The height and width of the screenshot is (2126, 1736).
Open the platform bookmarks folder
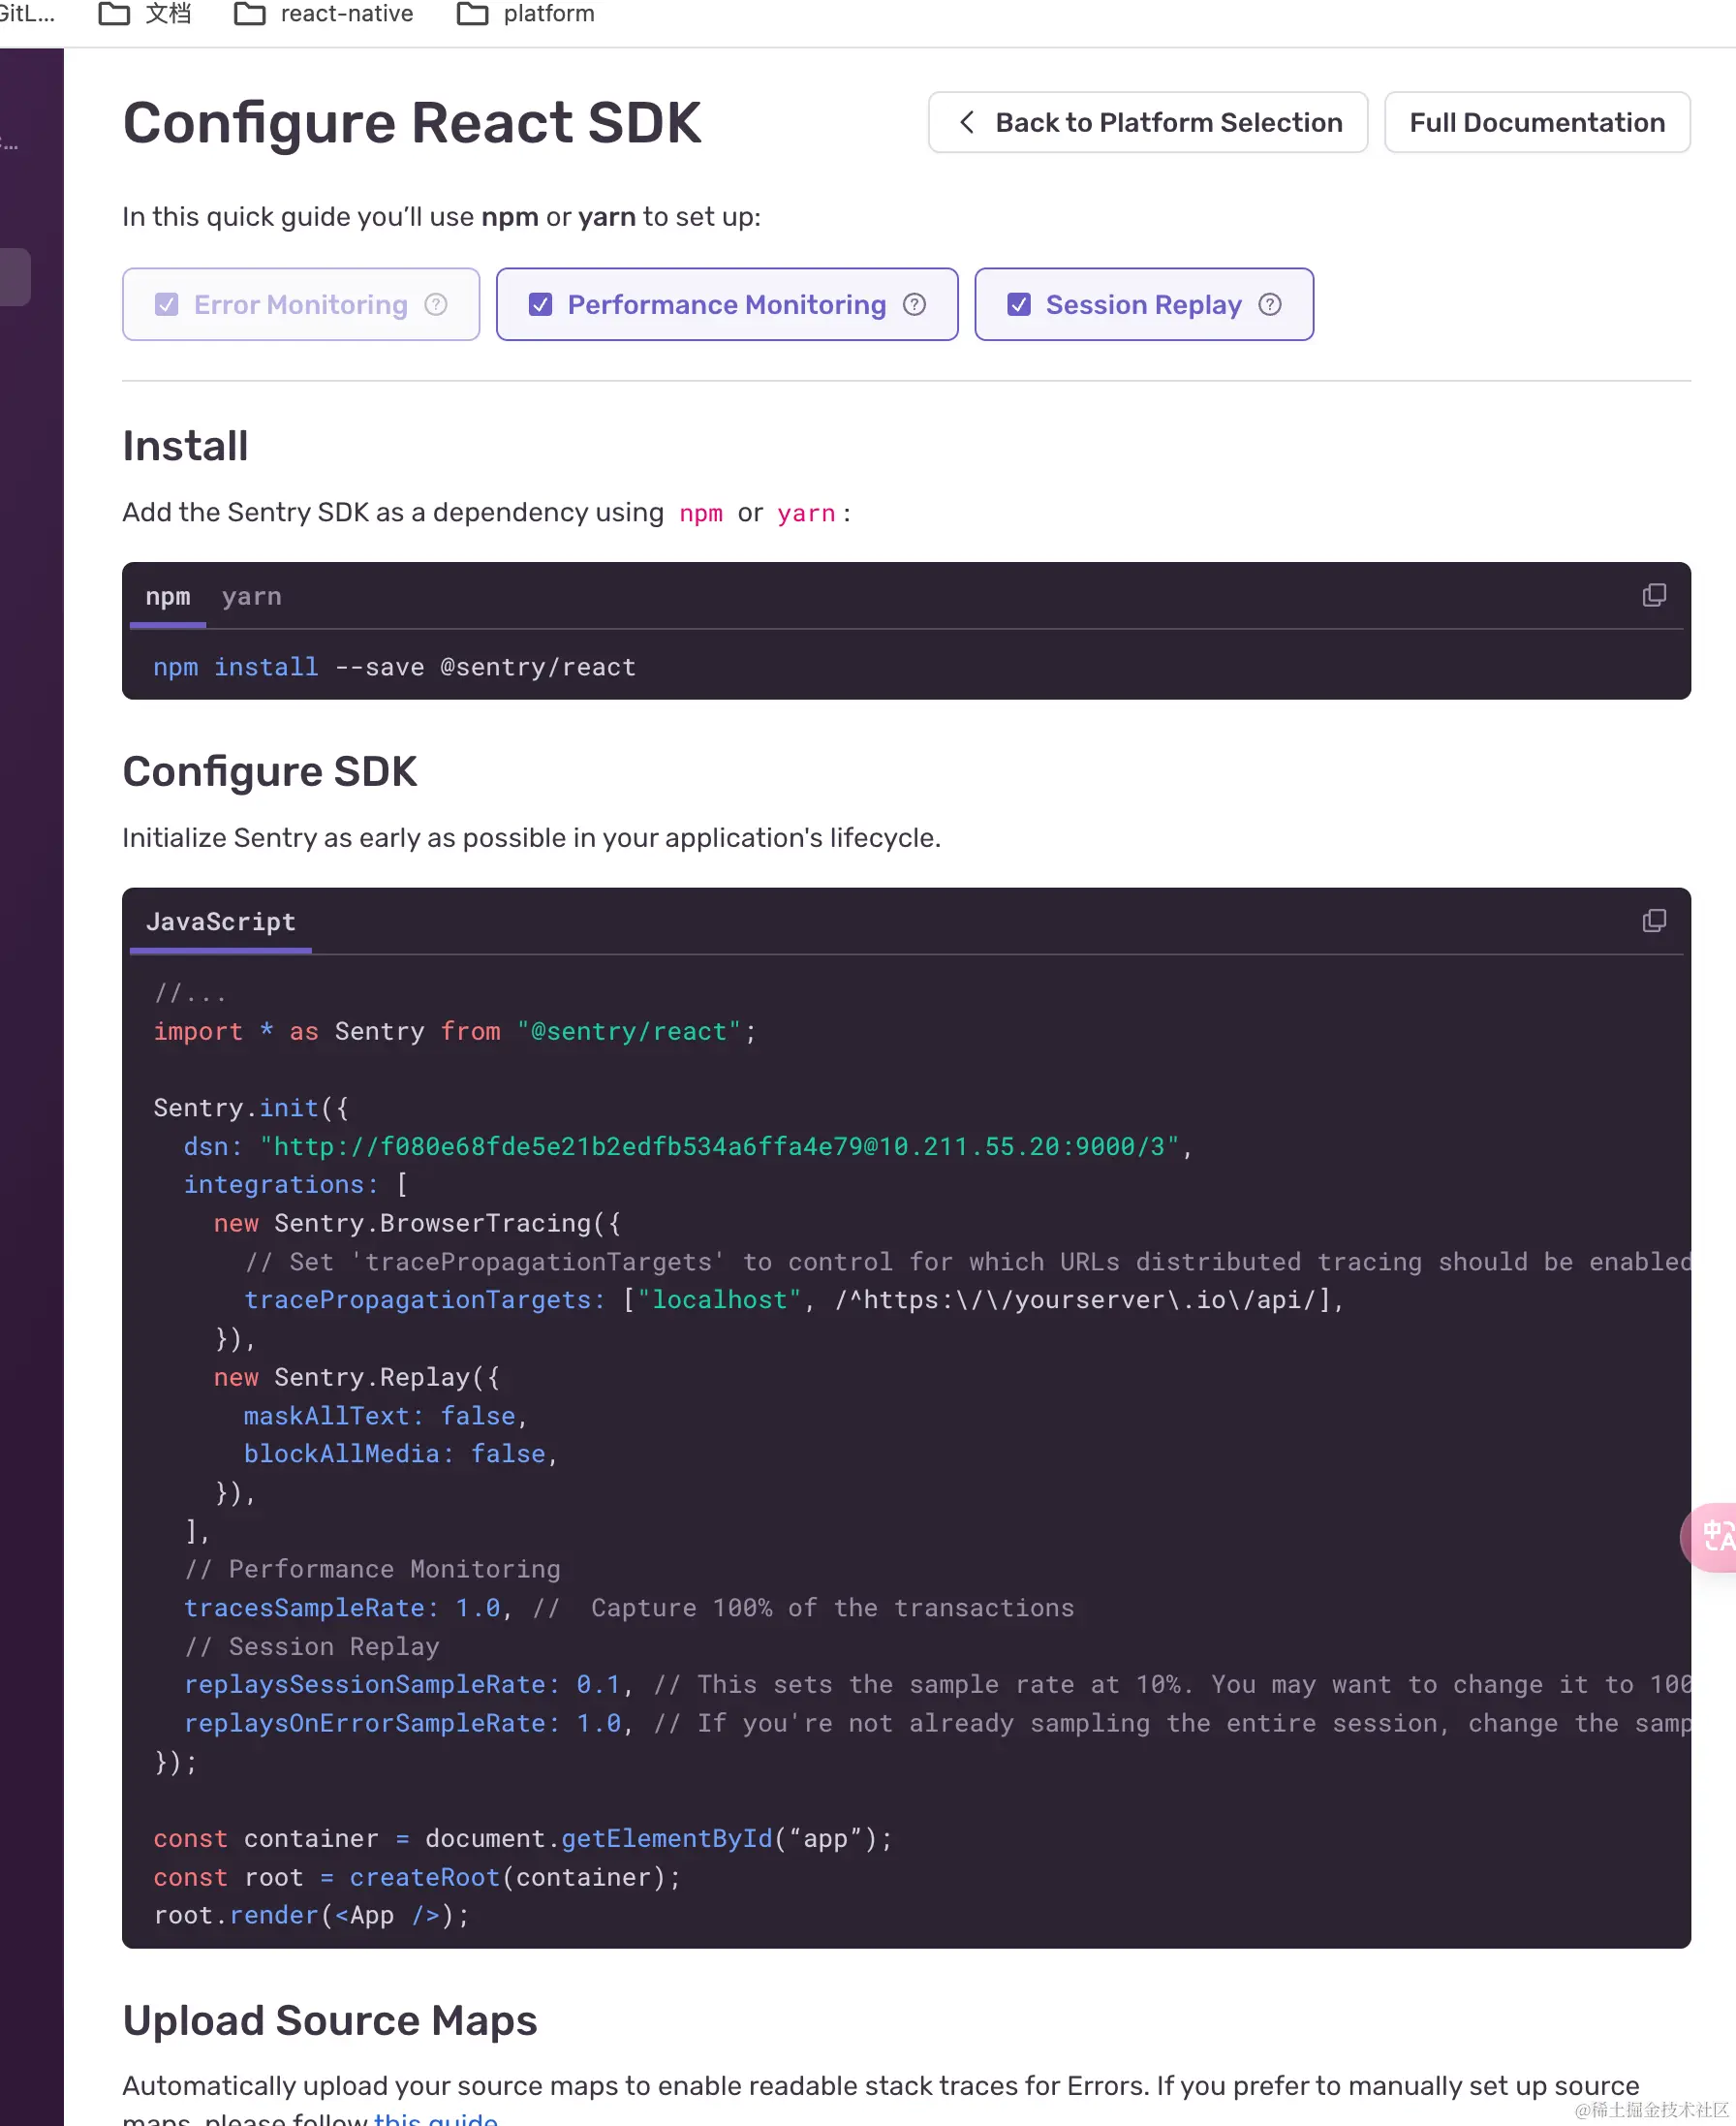(x=525, y=14)
